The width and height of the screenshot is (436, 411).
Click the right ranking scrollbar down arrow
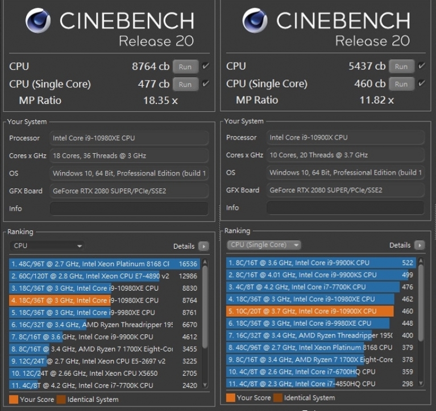(x=421, y=383)
